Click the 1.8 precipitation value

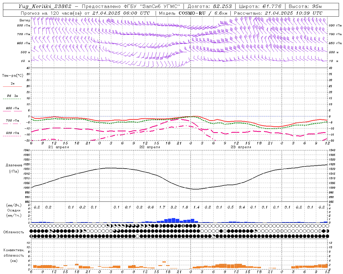pos(185,207)
